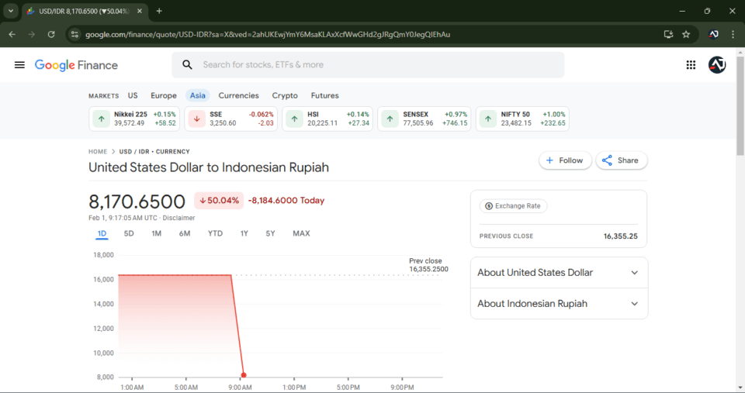The width and height of the screenshot is (745, 393).
Task: Click the HSI green up arrow
Action: click(295, 119)
